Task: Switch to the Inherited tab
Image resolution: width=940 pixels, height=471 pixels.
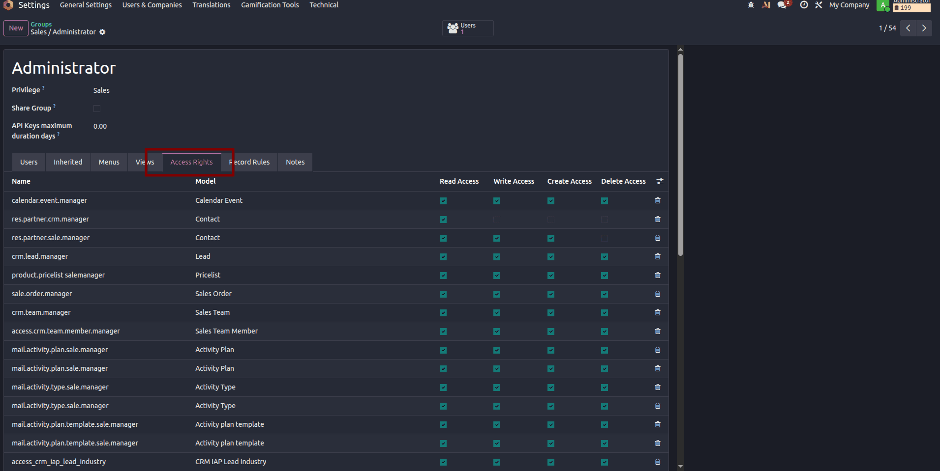Action: click(x=68, y=162)
